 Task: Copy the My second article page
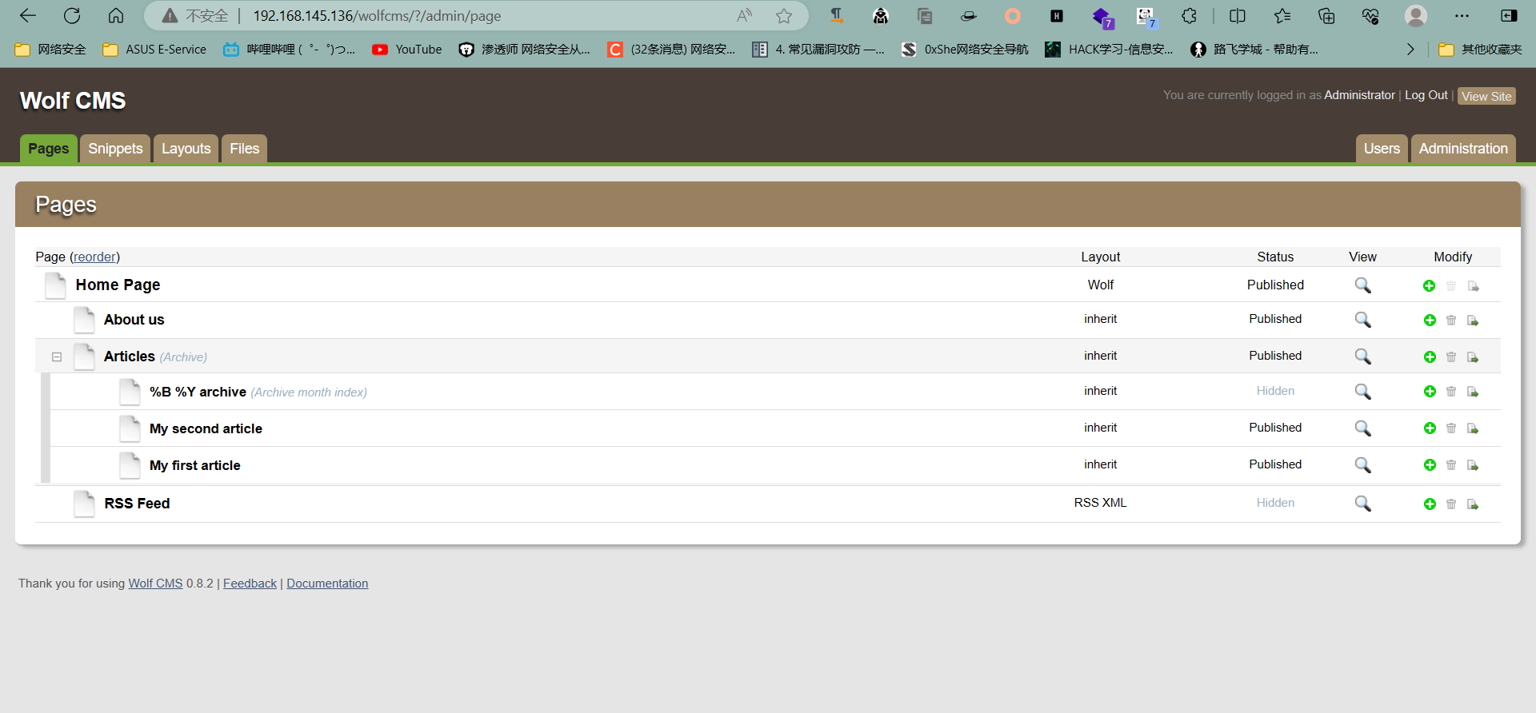pyautogui.click(x=1473, y=428)
